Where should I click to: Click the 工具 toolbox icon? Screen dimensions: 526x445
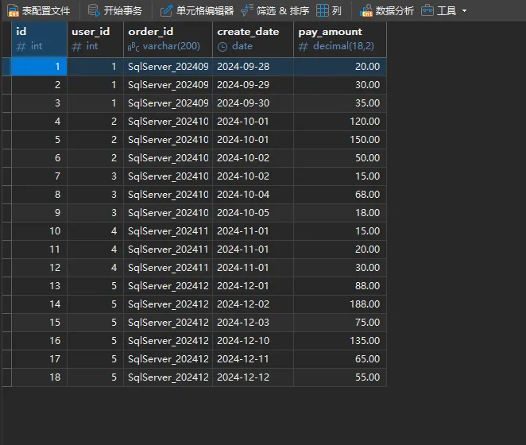tap(427, 11)
